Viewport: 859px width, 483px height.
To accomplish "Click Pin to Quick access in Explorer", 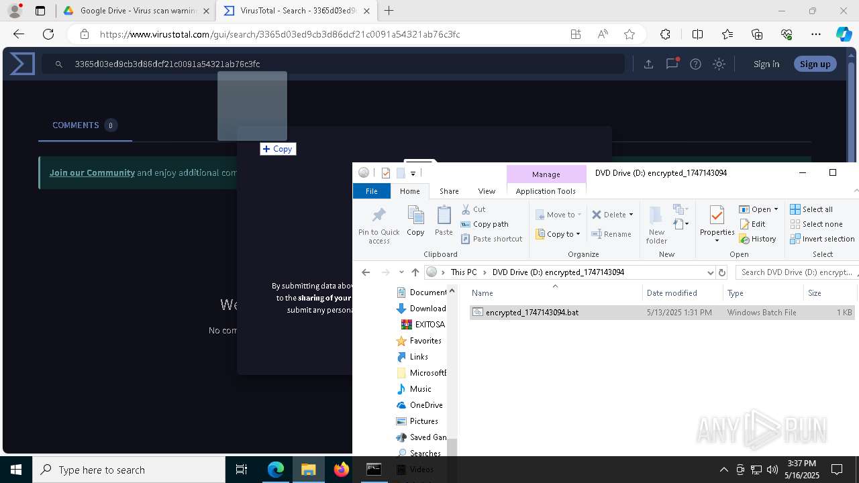I will coord(379,225).
